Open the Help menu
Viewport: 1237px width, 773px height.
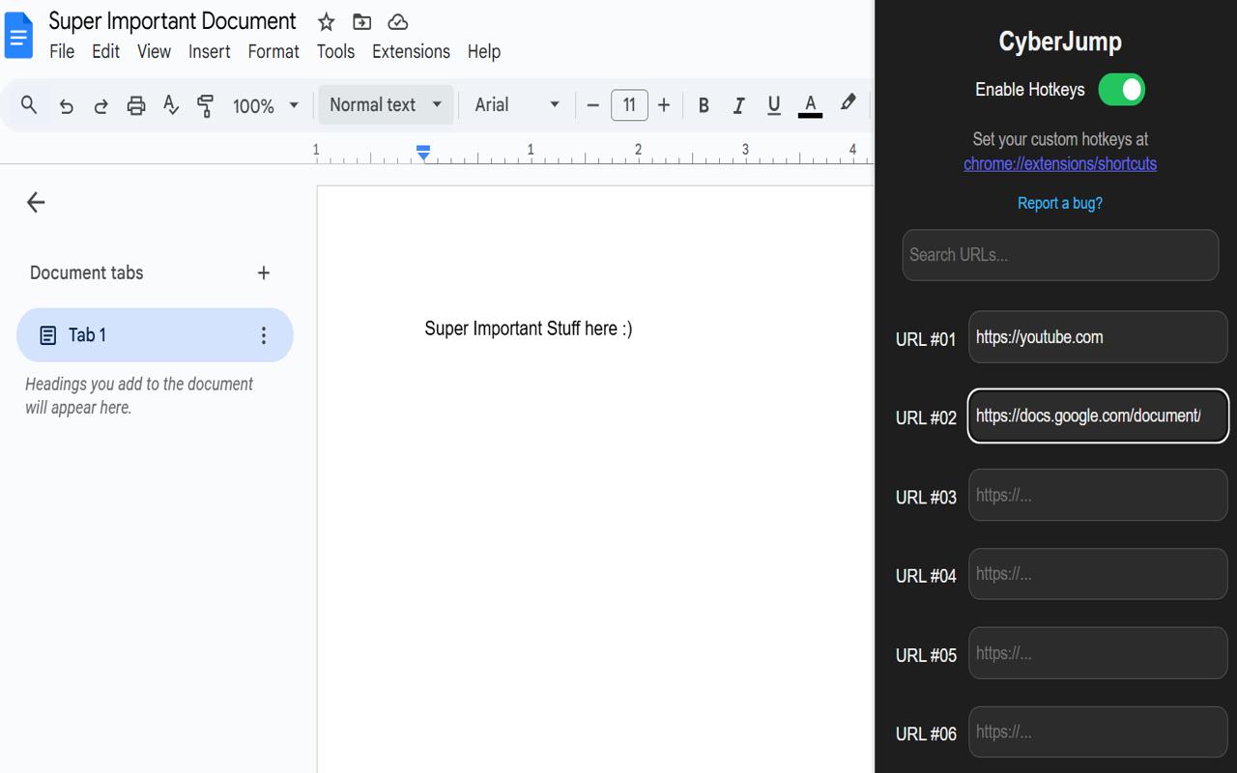[x=483, y=51]
